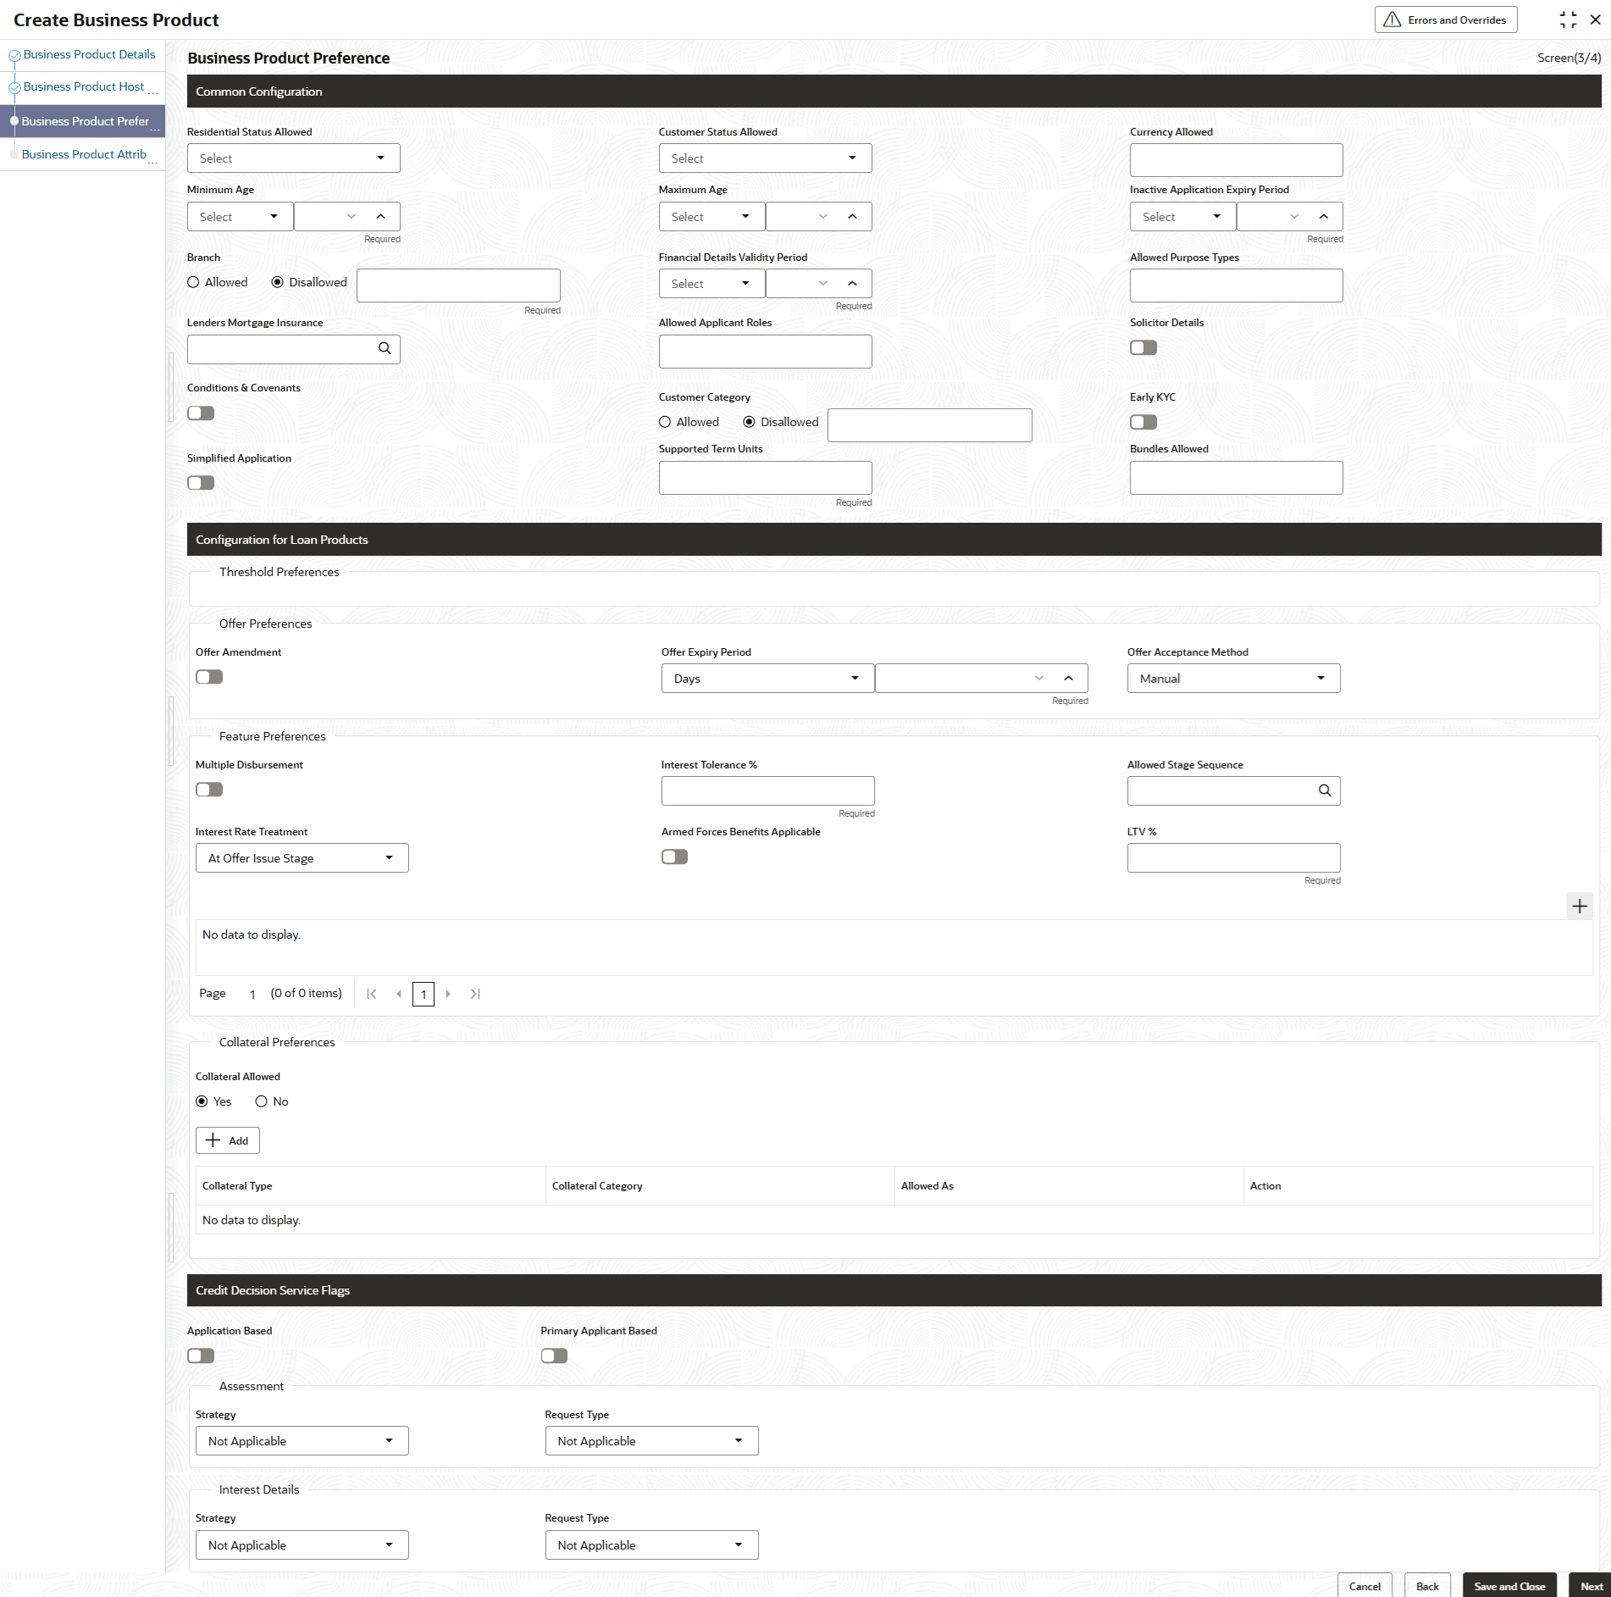
Task: Go to the last page of the feature table
Action: point(475,994)
